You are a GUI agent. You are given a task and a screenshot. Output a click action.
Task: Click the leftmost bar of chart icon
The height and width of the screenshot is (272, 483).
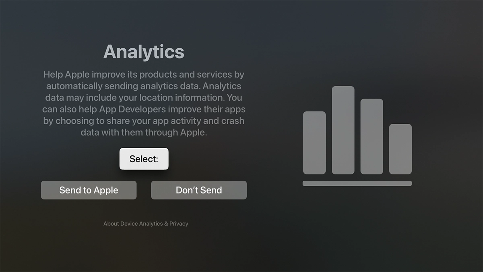click(x=314, y=143)
